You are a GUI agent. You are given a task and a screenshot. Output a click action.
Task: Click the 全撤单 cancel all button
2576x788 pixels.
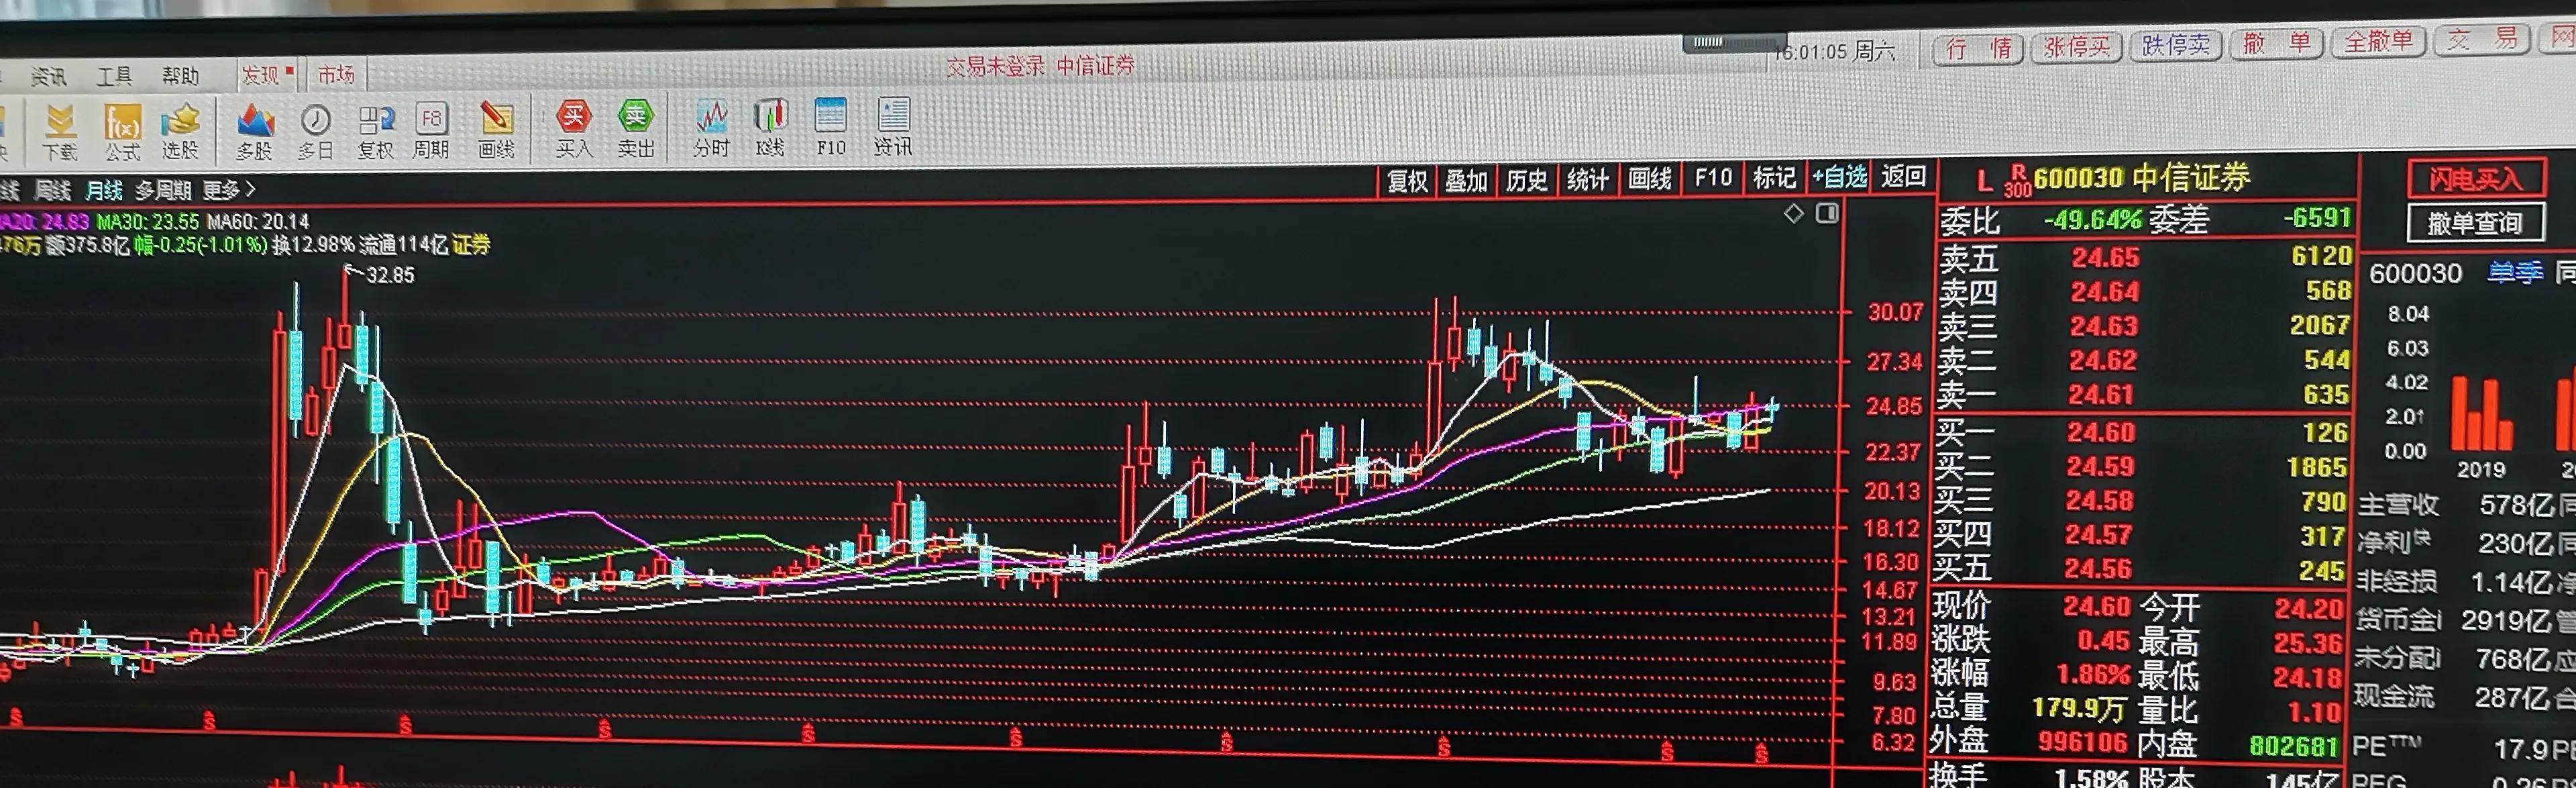coord(2379,41)
